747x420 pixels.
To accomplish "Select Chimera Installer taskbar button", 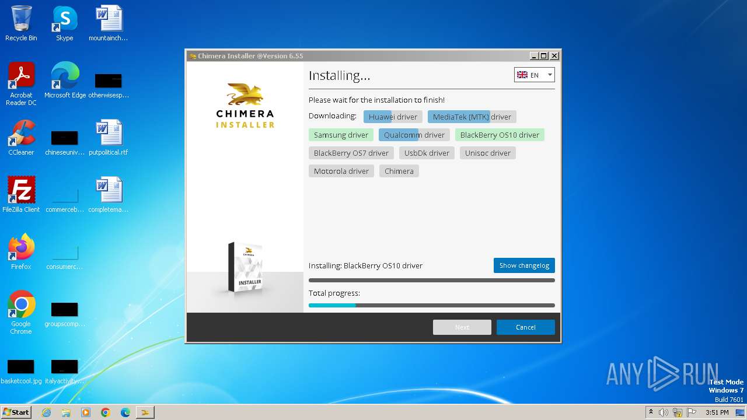I will [145, 412].
